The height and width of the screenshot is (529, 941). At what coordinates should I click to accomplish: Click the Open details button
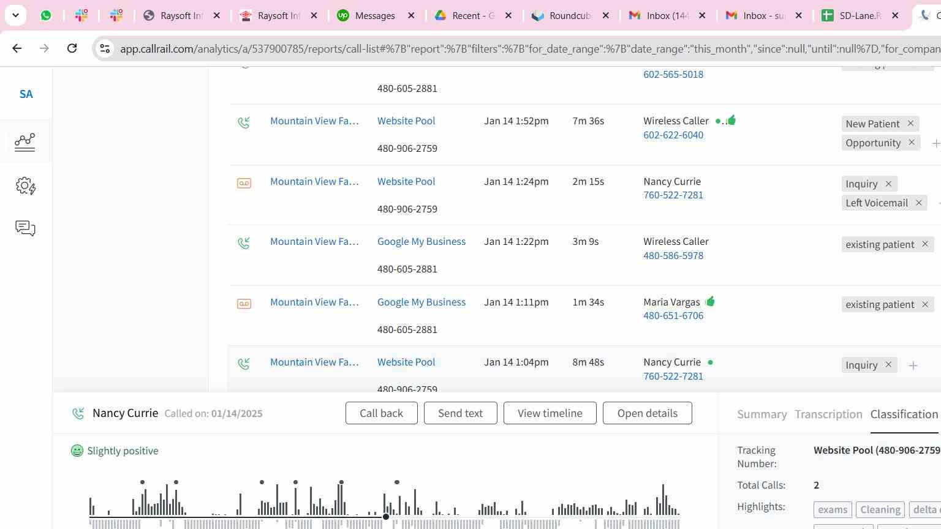coord(648,413)
